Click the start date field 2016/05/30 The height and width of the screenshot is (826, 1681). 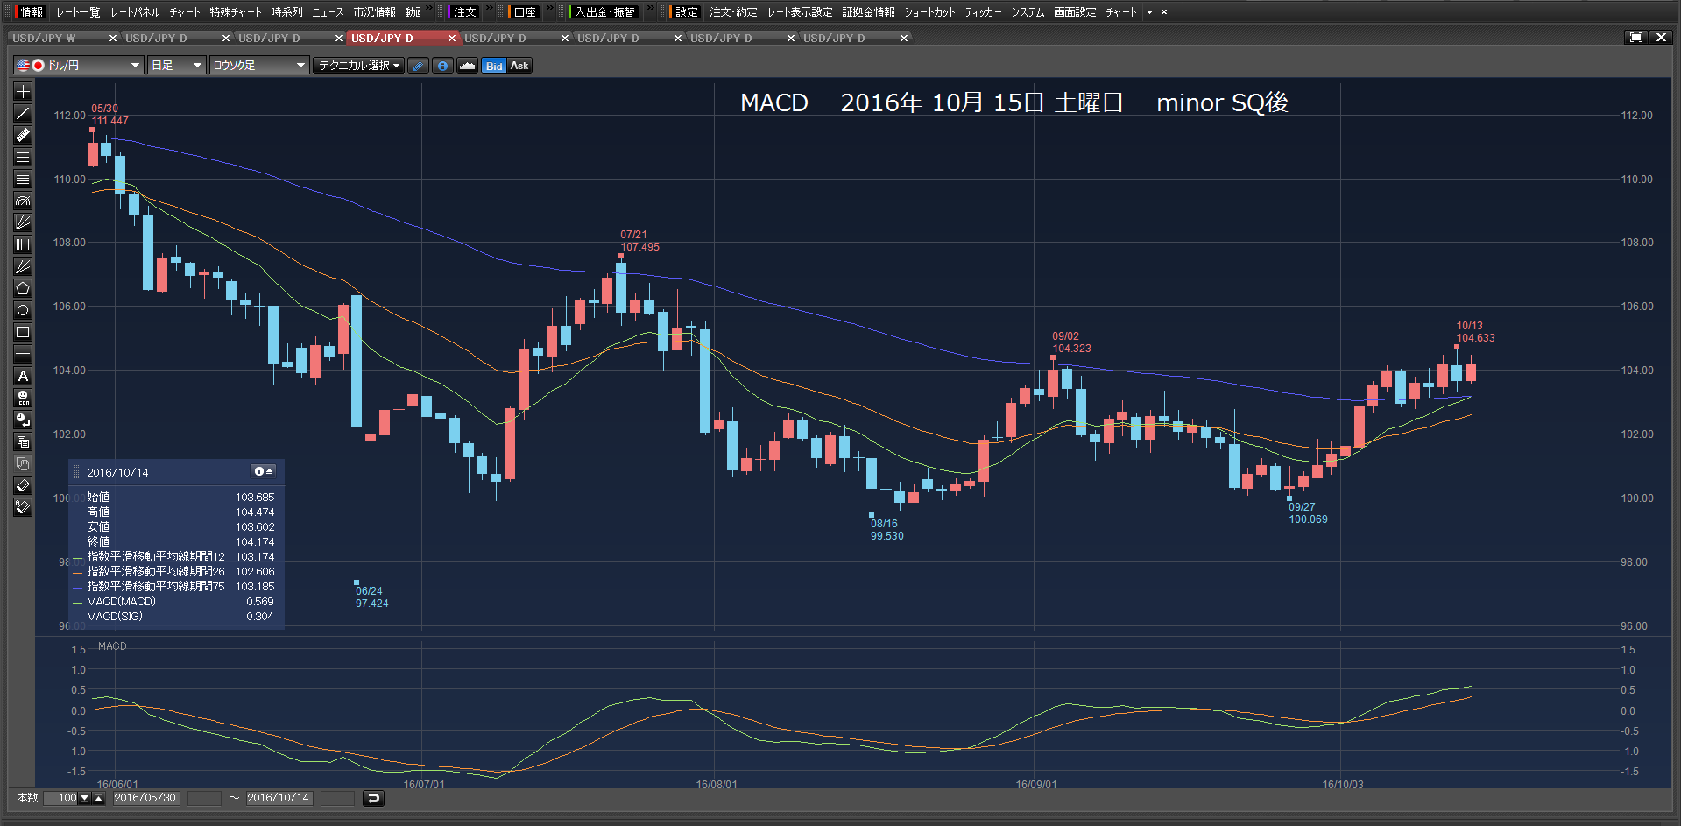145,798
